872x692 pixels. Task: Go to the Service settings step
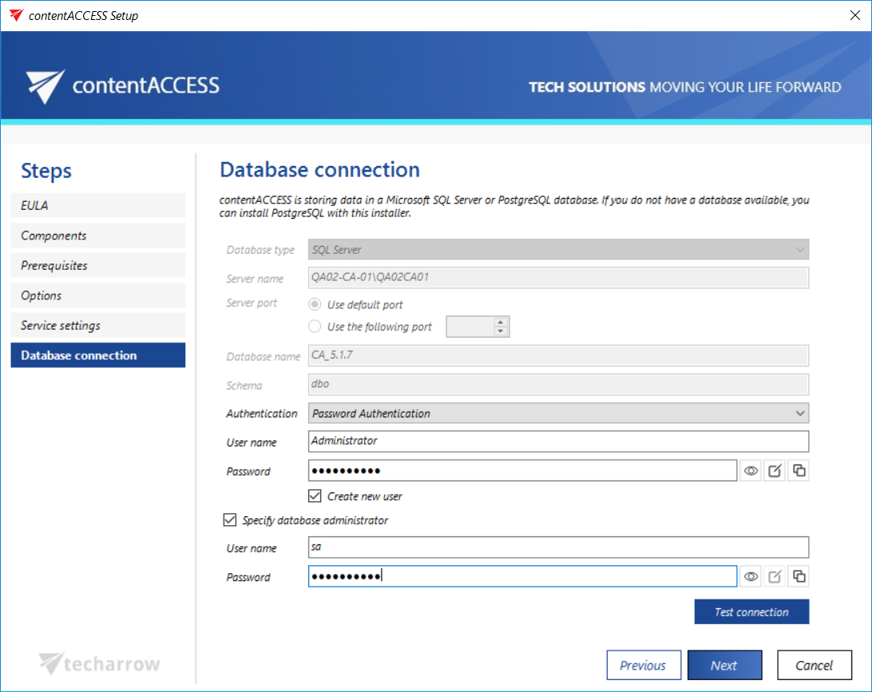click(98, 326)
